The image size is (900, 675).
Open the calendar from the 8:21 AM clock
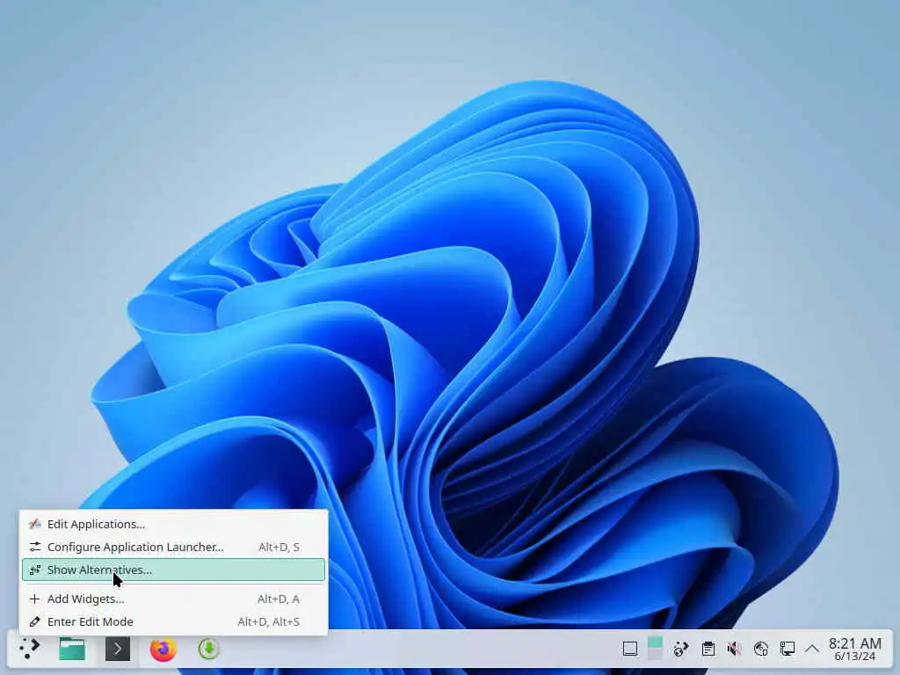tap(854, 650)
